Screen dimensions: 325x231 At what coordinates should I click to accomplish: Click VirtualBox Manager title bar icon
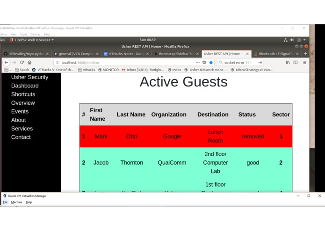[x=5, y=196]
